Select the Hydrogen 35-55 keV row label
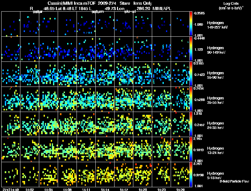The height and width of the screenshot is (191, 251). point(216,100)
